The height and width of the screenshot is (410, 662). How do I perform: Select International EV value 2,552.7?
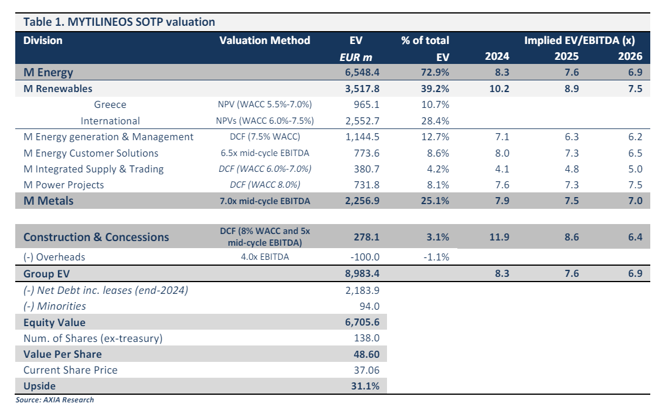pyautogui.click(x=362, y=121)
